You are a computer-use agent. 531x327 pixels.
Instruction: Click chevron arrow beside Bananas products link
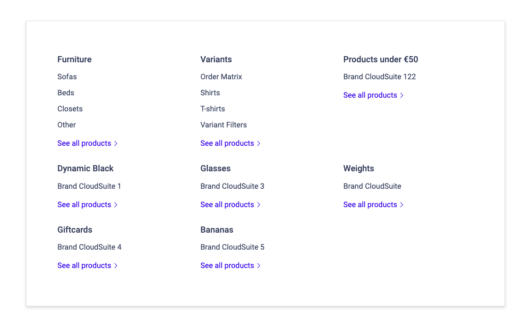(x=259, y=266)
